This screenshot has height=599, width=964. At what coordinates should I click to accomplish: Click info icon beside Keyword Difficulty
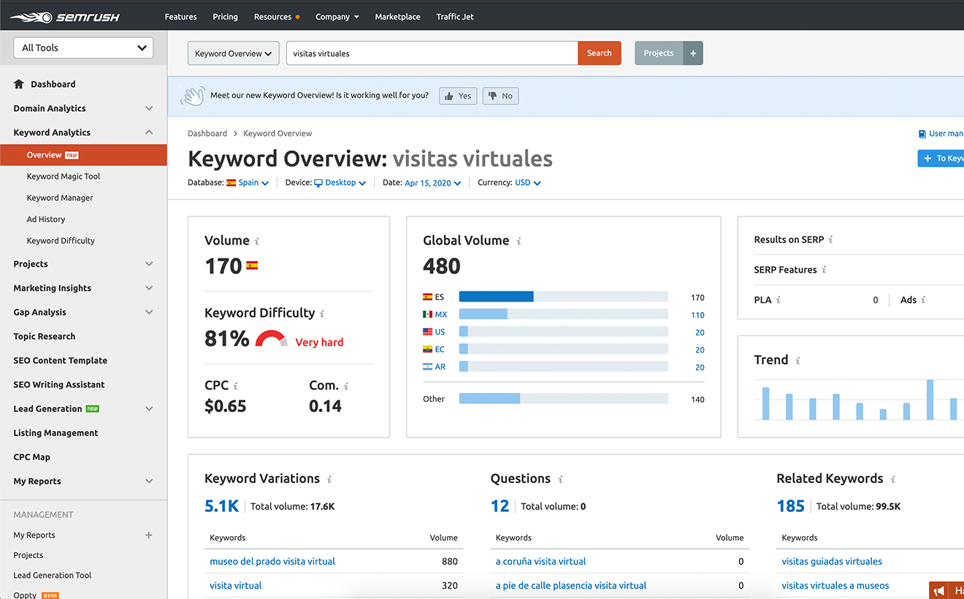point(322,313)
